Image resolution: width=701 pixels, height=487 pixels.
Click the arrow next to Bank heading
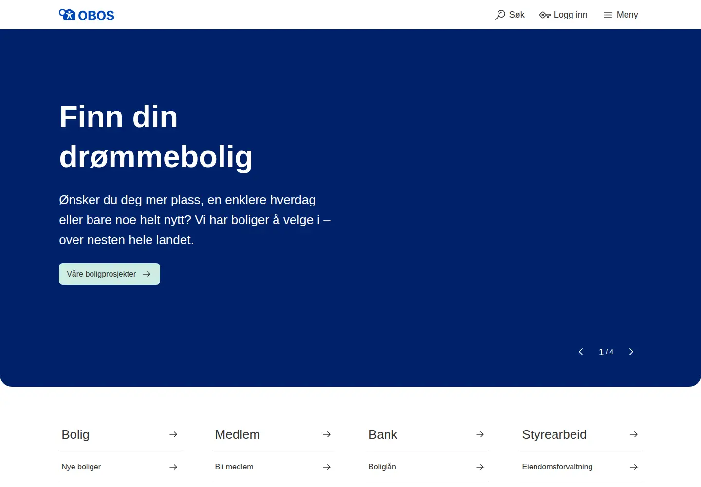pos(480,434)
